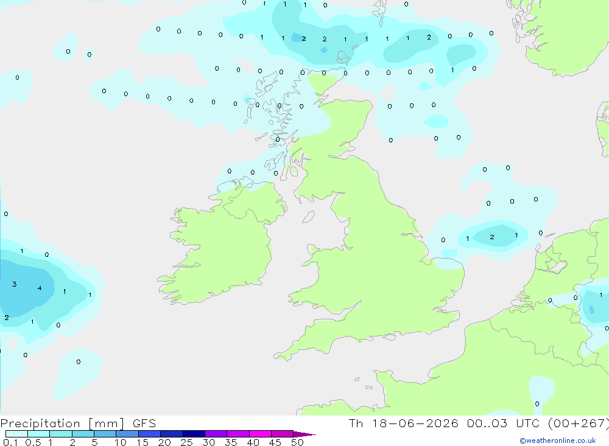
Task: Select the 30–35 mm purple legend swatch
Action: (216, 434)
